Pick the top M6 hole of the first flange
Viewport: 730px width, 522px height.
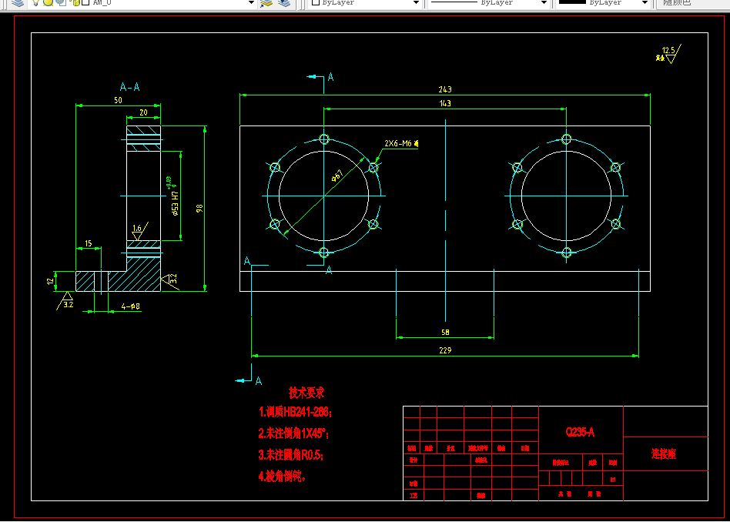324,139
